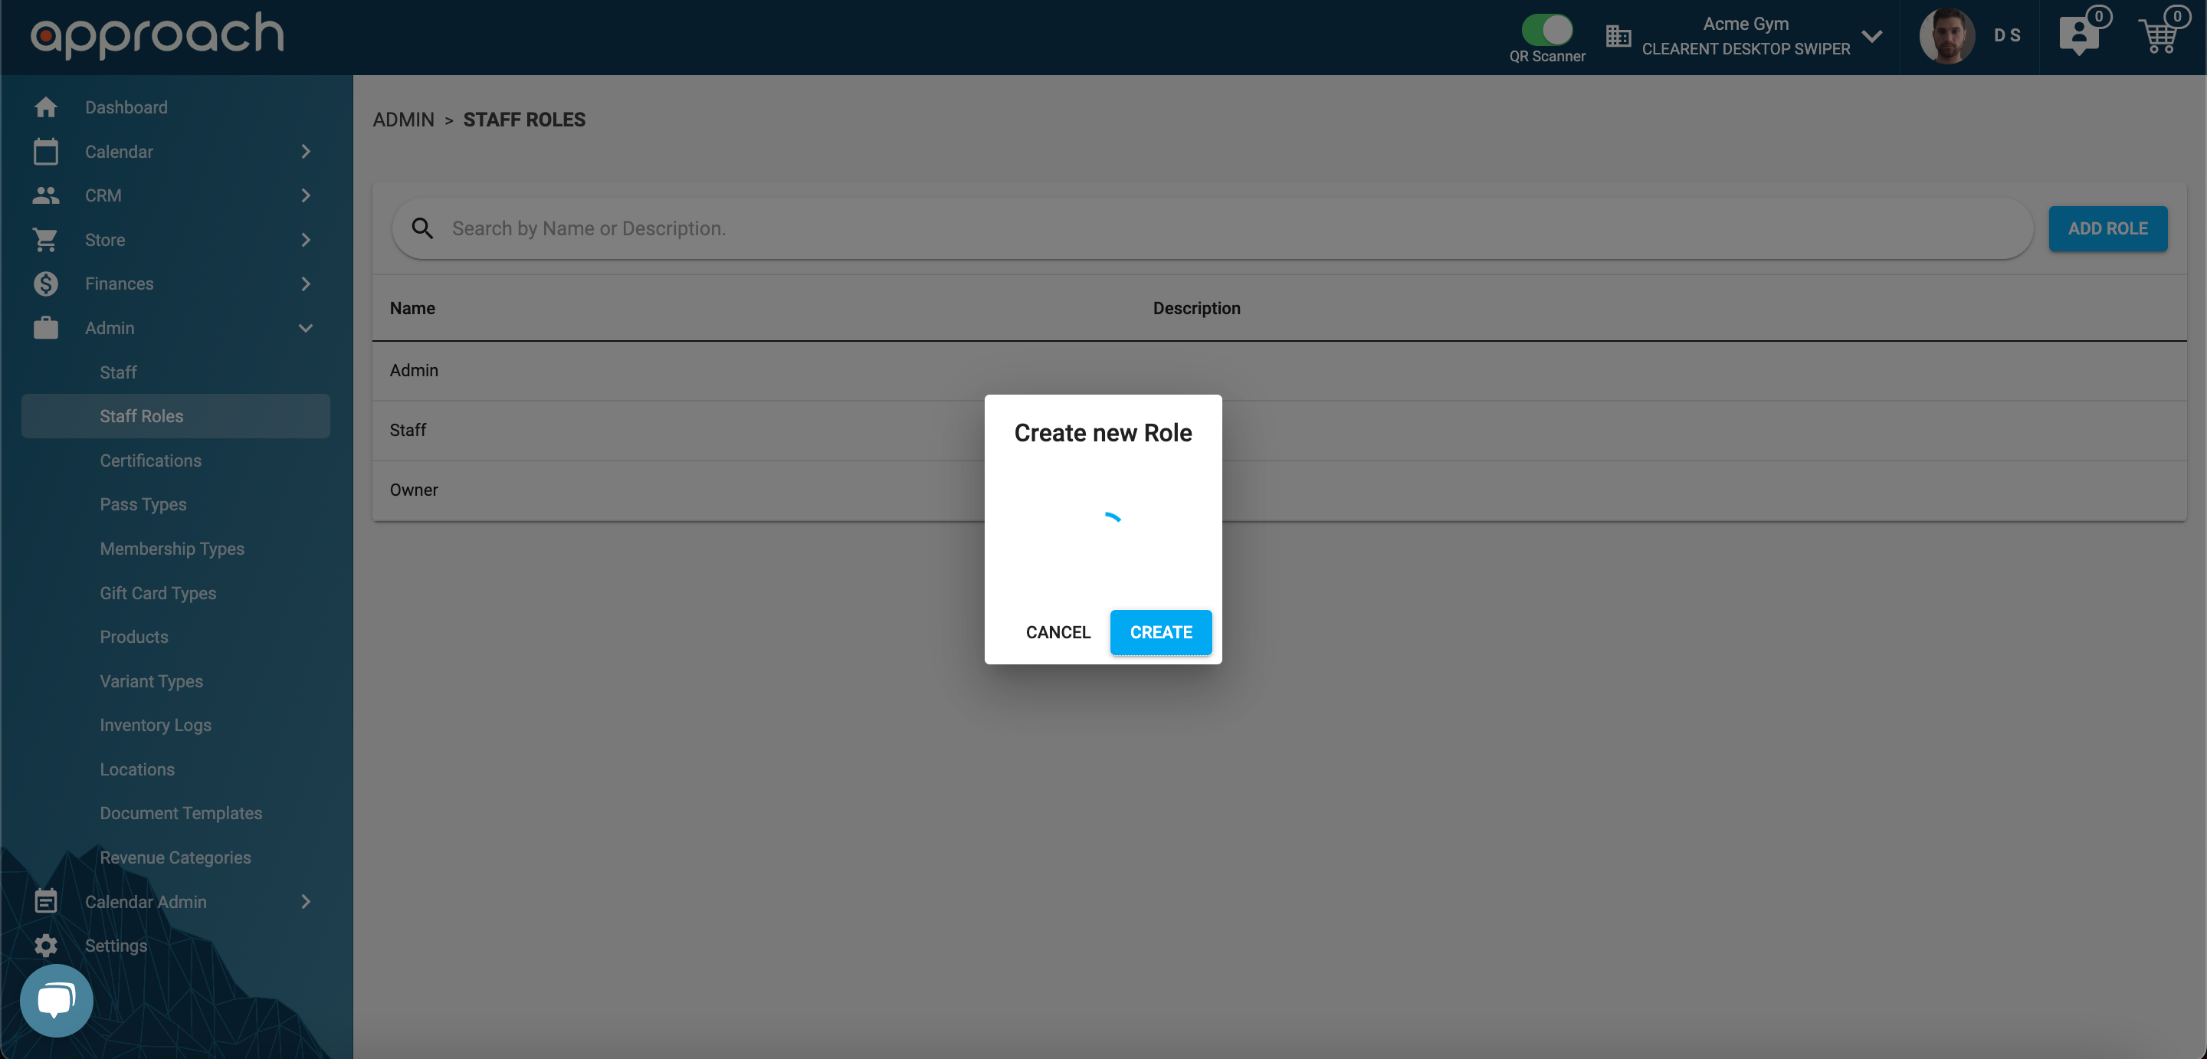Select Staff Roles in sidebar

click(x=175, y=416)
